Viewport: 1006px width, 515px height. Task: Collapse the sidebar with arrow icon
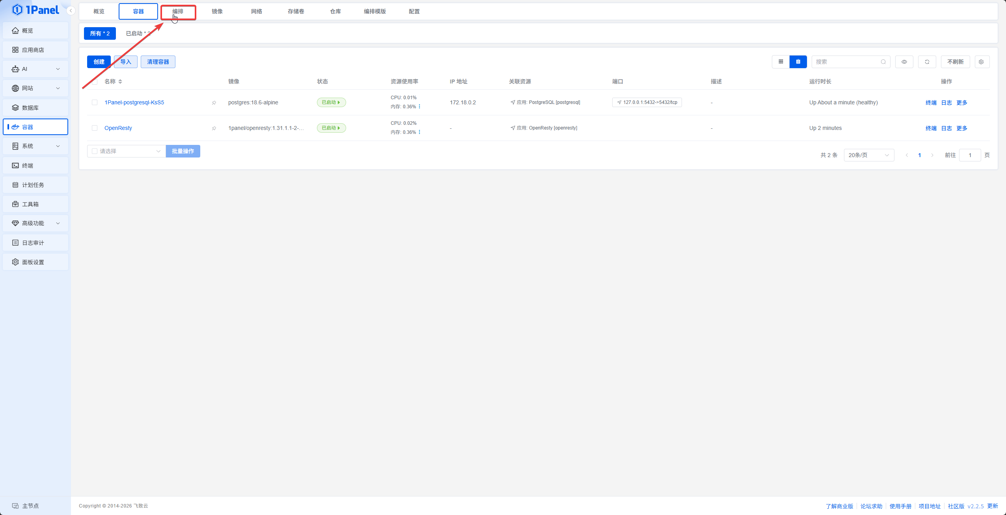click(x=71, y=11)
